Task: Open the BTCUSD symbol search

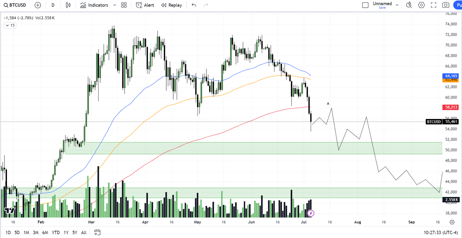Action: [x=15, y=5]
